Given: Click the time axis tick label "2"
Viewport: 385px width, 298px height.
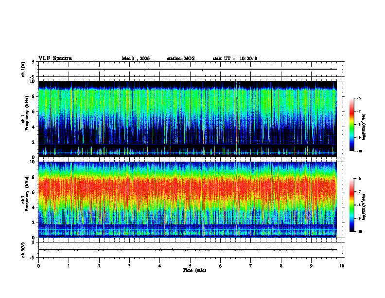Looking at the screenshot, I should click(99, 266).
